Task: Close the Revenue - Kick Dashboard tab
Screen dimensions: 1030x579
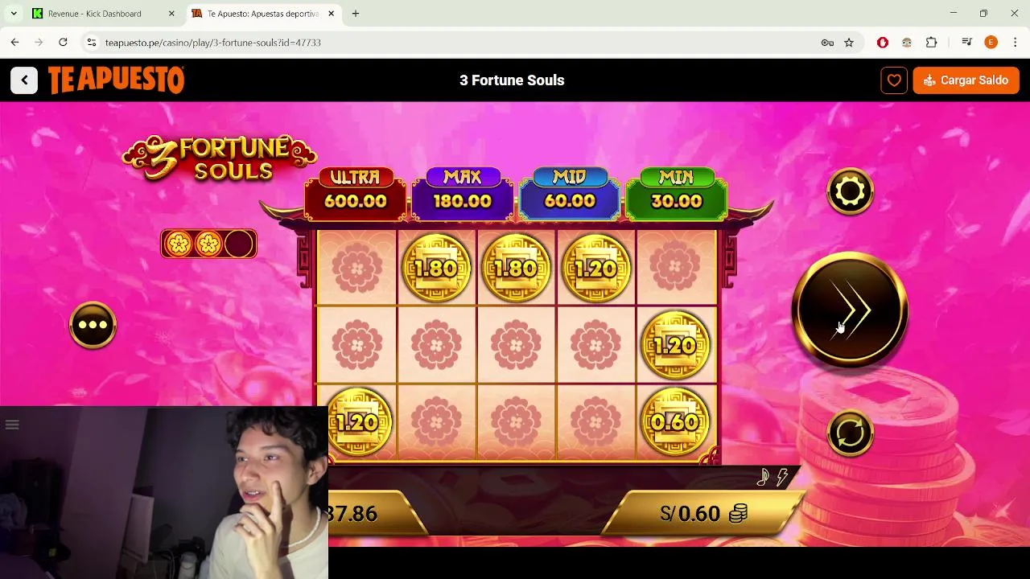Action: point(171,14)
